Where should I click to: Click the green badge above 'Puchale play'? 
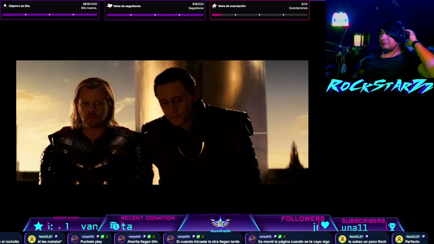click(102, 237)
